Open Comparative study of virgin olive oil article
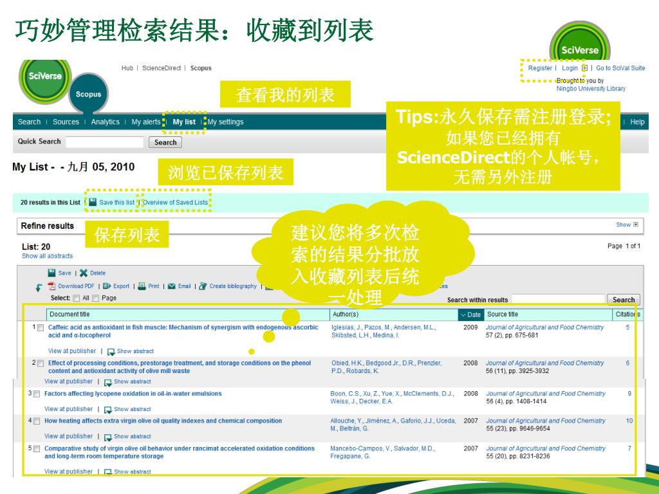The height and width of the screenshot is (494, 659). (180, 452)
